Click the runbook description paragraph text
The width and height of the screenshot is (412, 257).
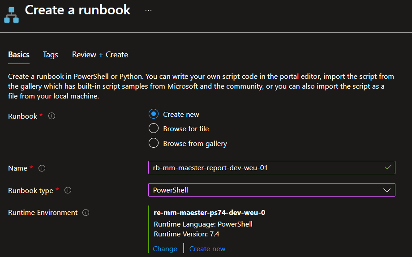(x=201, y=86)
